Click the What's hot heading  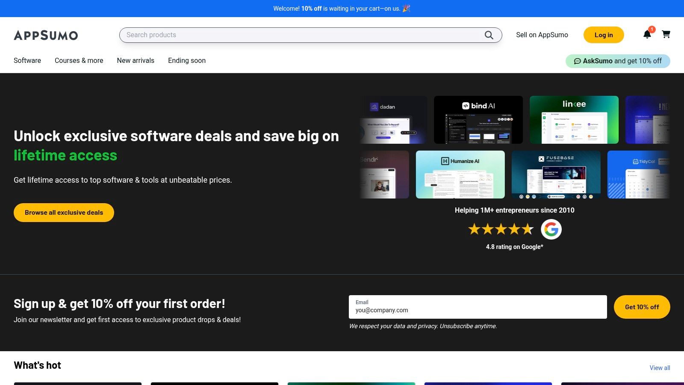tap(38, 365)
